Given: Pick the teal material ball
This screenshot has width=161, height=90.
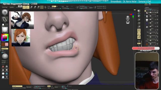Looking at the screenshot, I should 7,73.
